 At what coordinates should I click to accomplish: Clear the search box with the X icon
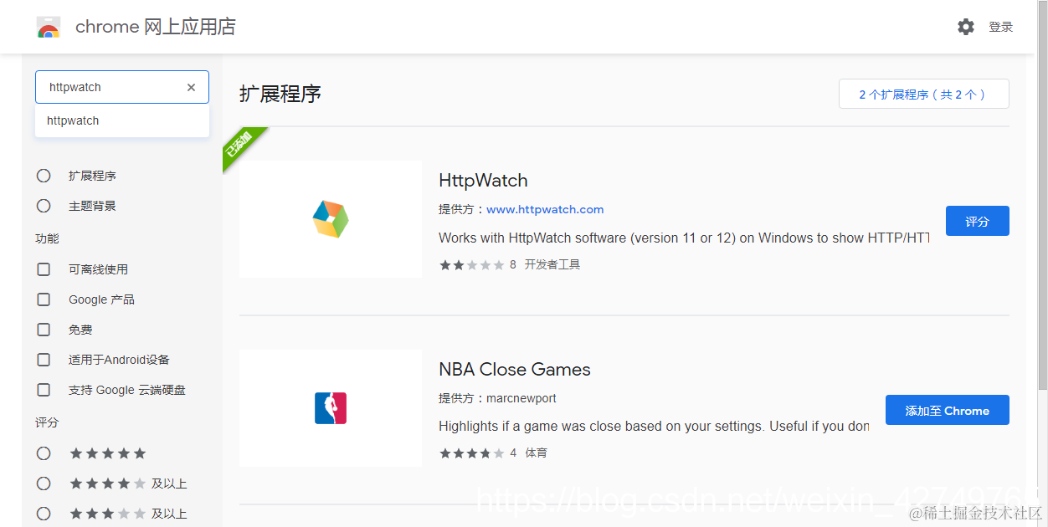(x=191, y=87)
